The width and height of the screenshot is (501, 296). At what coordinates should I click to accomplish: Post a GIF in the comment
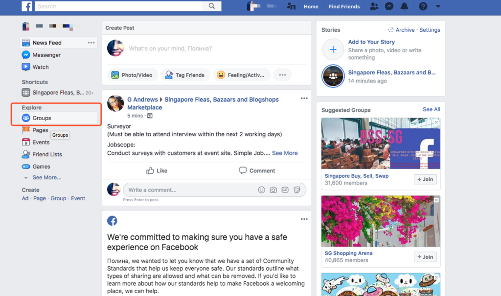[x=285, y=190]
